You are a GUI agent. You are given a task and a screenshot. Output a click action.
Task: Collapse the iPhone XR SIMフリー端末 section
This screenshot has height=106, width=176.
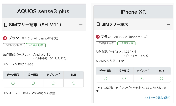[x=168, y=24]
